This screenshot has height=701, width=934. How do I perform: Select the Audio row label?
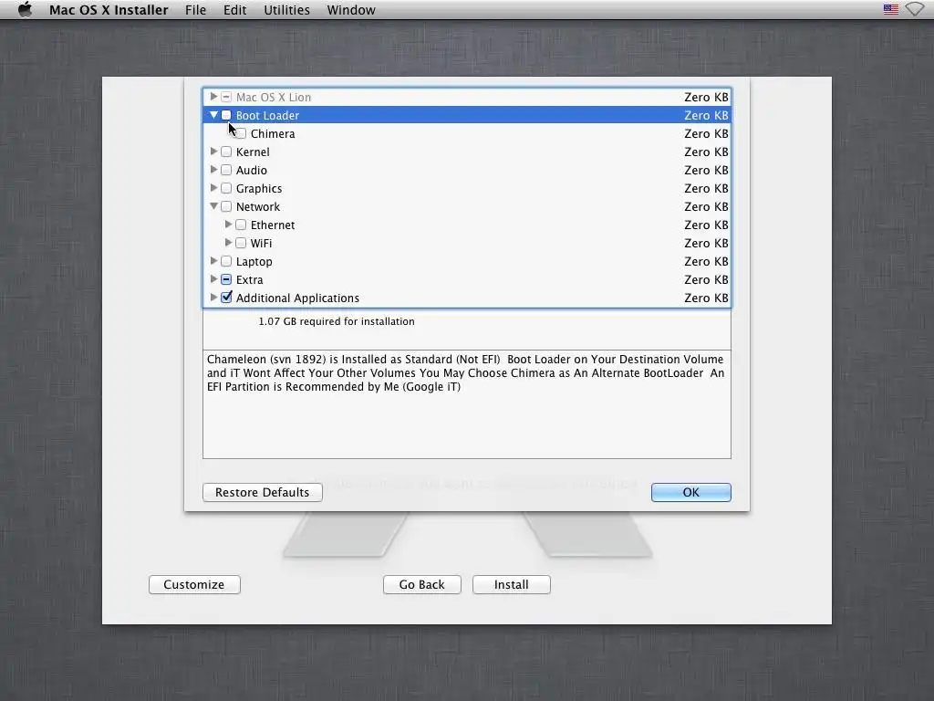coord(252,171)
